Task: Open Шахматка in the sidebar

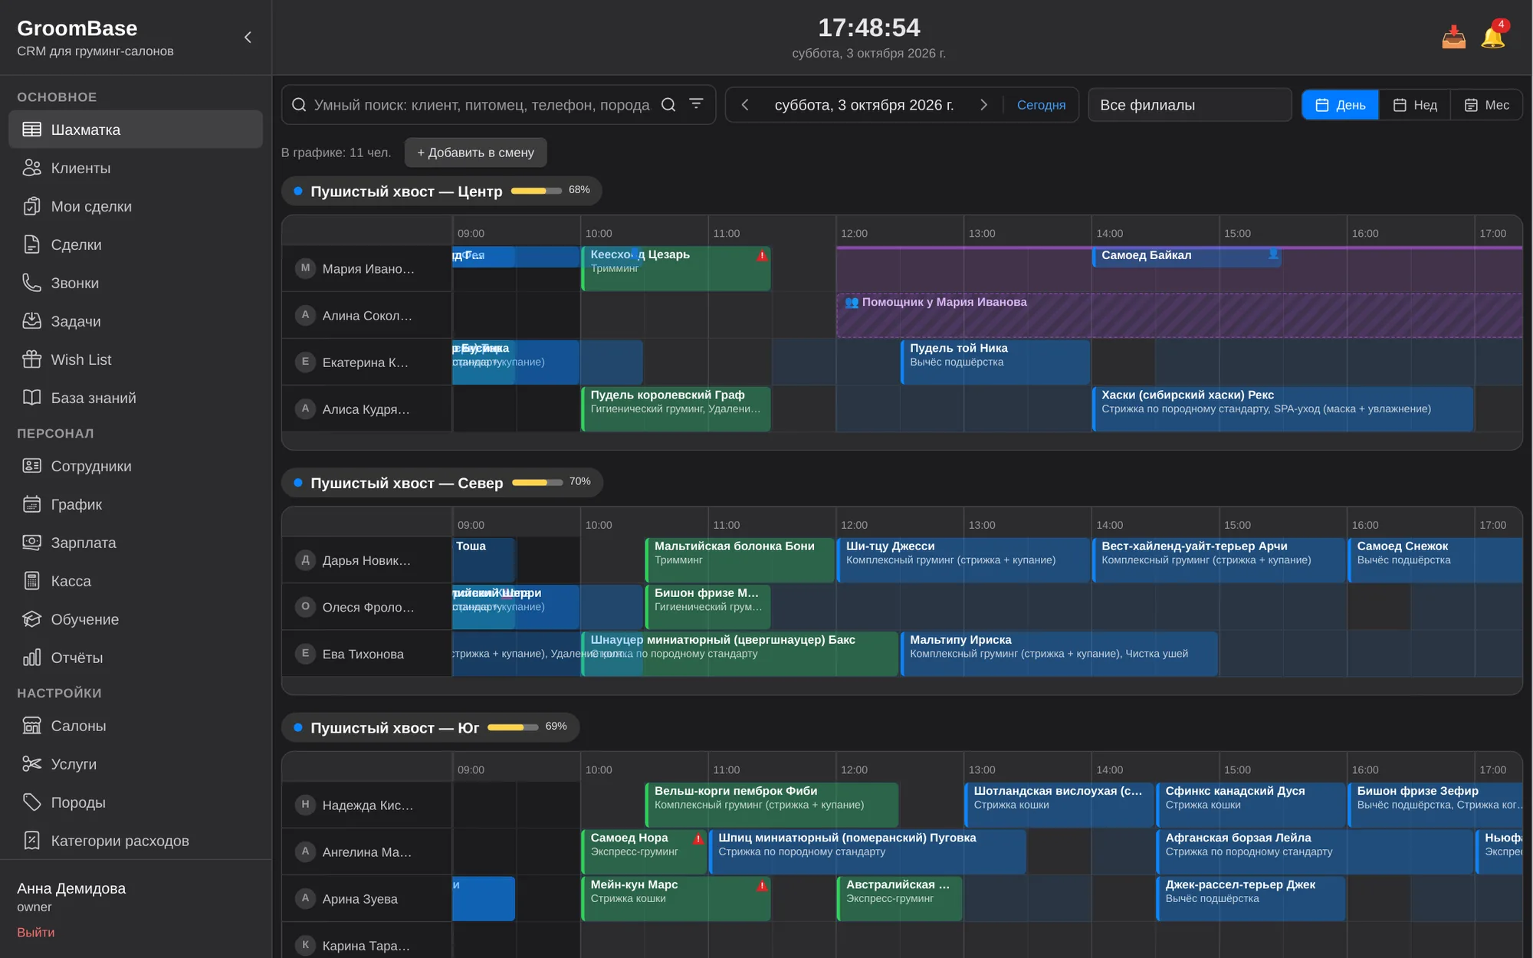Action: [x=136, y=130]
